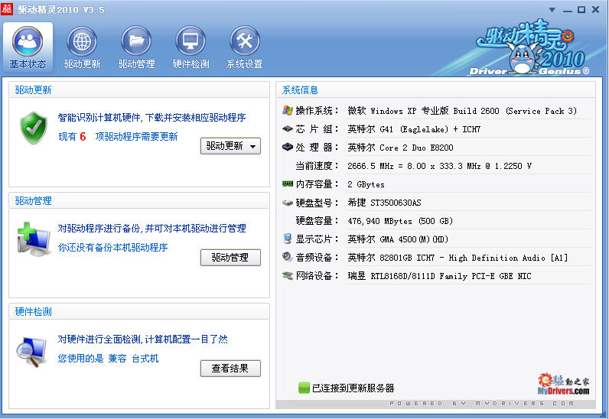609x419 pixels.
Task: Click the audio icon beside 音频设备
Action: pos(288,257)
